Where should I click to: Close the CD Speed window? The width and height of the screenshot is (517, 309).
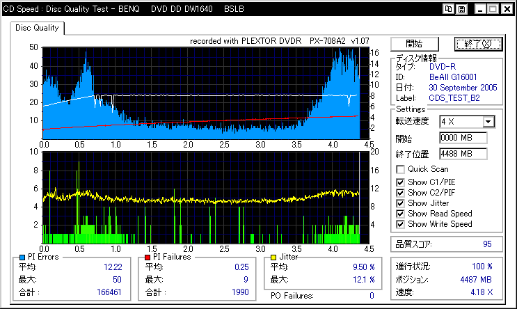pos(507,9)
